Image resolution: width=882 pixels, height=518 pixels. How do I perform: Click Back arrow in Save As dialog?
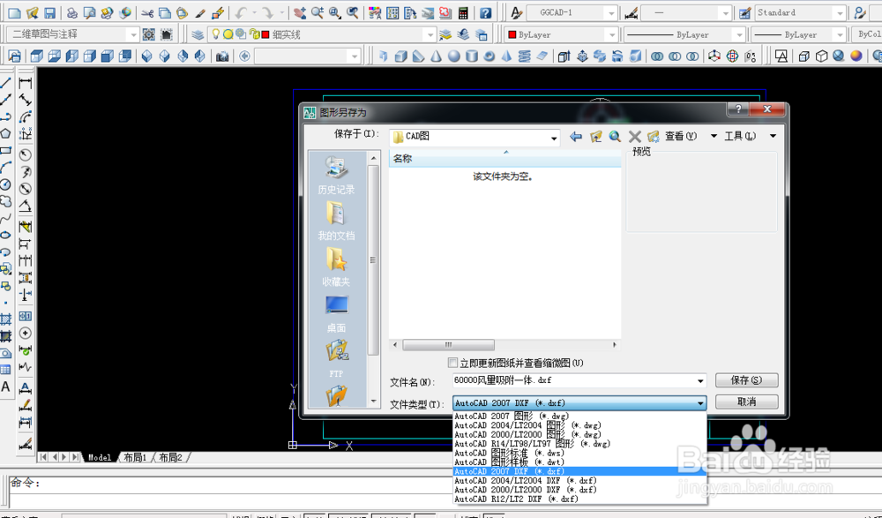click(575, 136)
